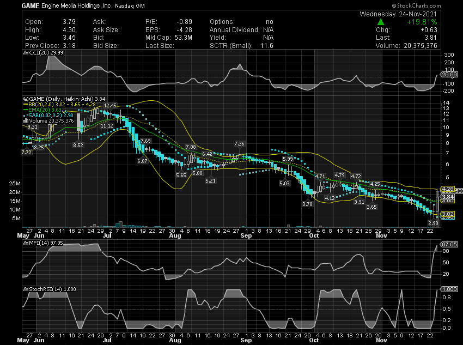463x345 pixels.
Task: Click the Yield label
Action: point(218,38)
